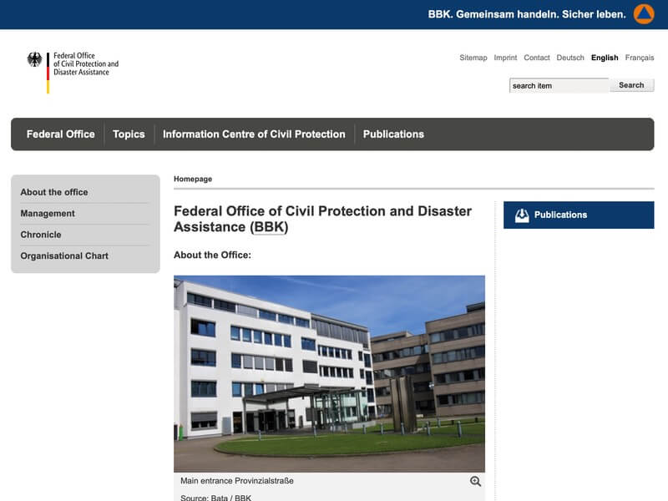Screen dimensions: 668x501
Task: Open Publications in the main navigation bar
Action: [x=393, y=134]
